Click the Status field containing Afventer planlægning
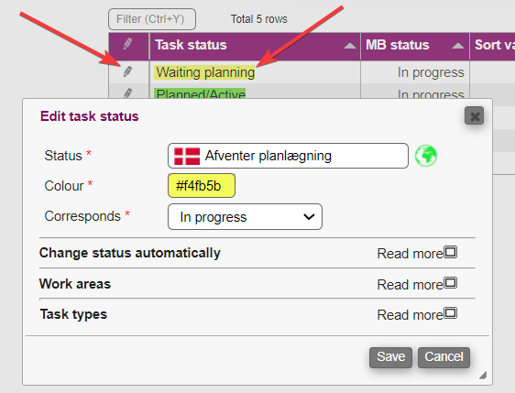The height and width of the screenshot is (393, 515). click(288, 156)
